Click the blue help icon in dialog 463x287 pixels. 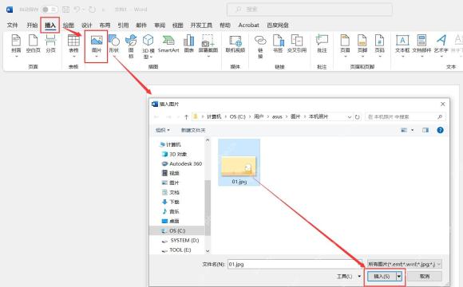(440, 130)
